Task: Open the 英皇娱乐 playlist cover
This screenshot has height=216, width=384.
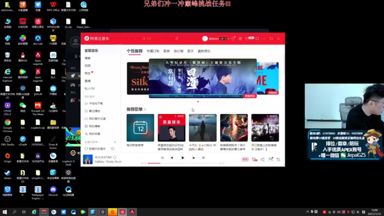Action: [171, 128]
